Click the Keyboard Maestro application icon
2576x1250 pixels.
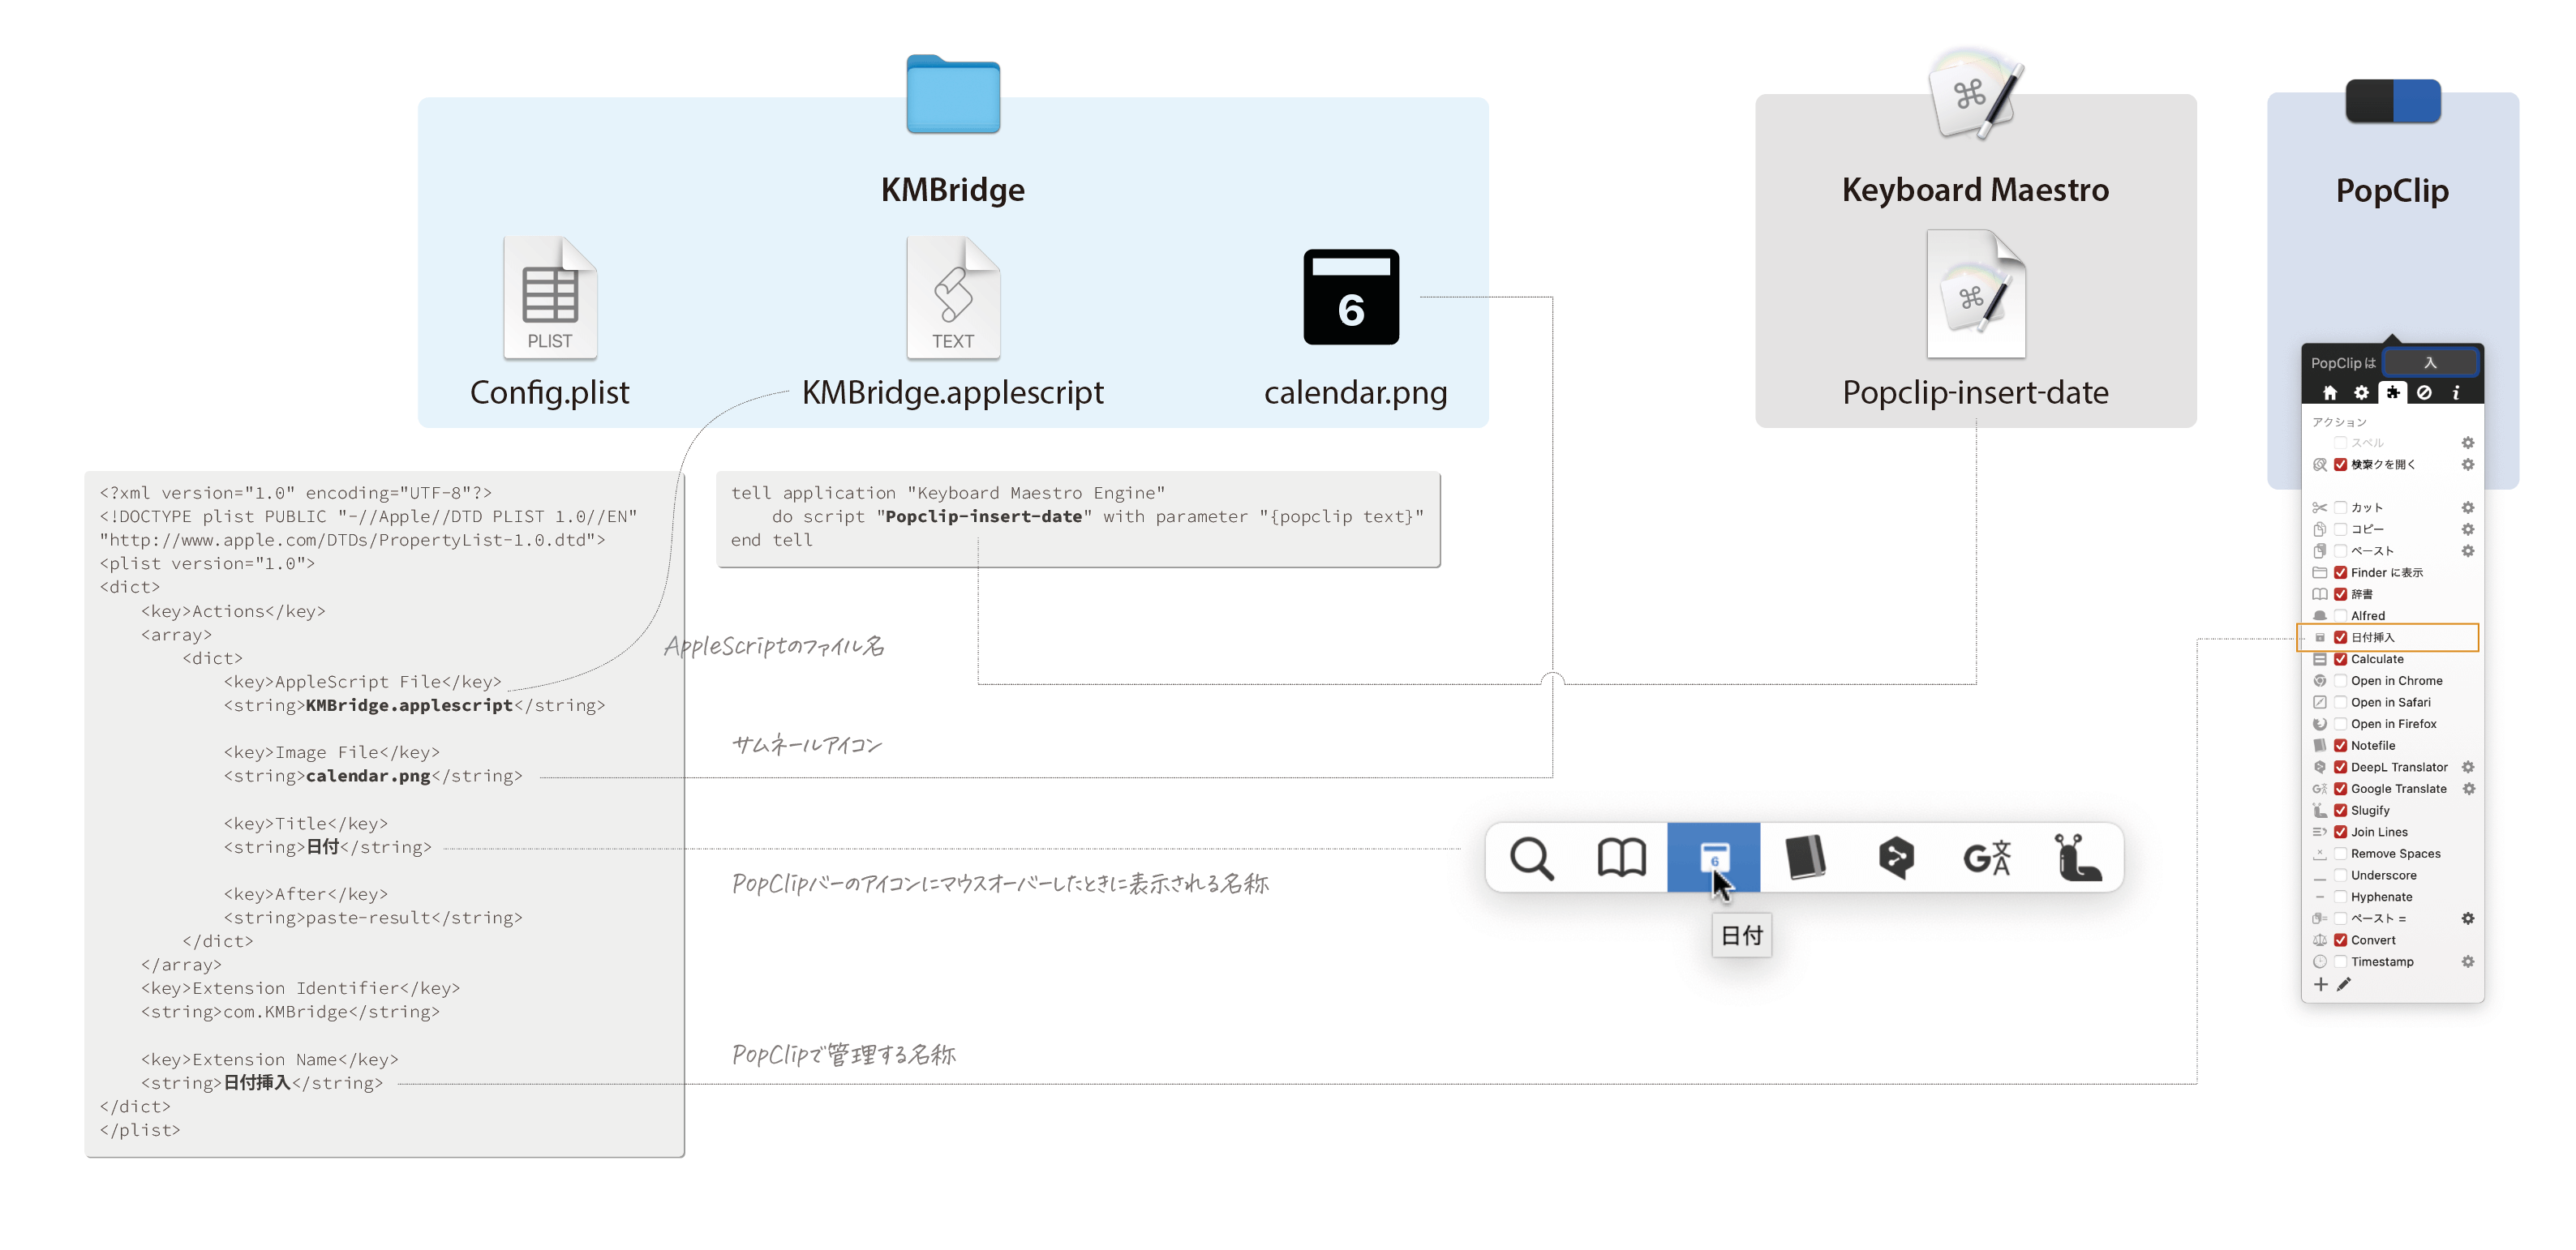[x=1975, y=93]
